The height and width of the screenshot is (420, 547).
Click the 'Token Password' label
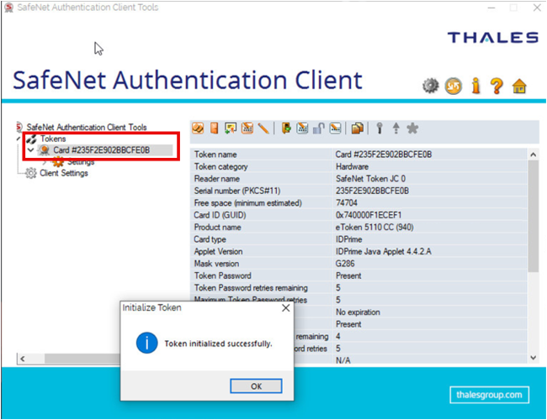click(x=222, y=276)
